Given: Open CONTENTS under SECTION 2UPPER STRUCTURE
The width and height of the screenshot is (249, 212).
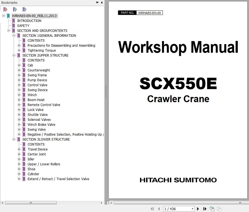Looking at the screenshot, I should point(36,60).
